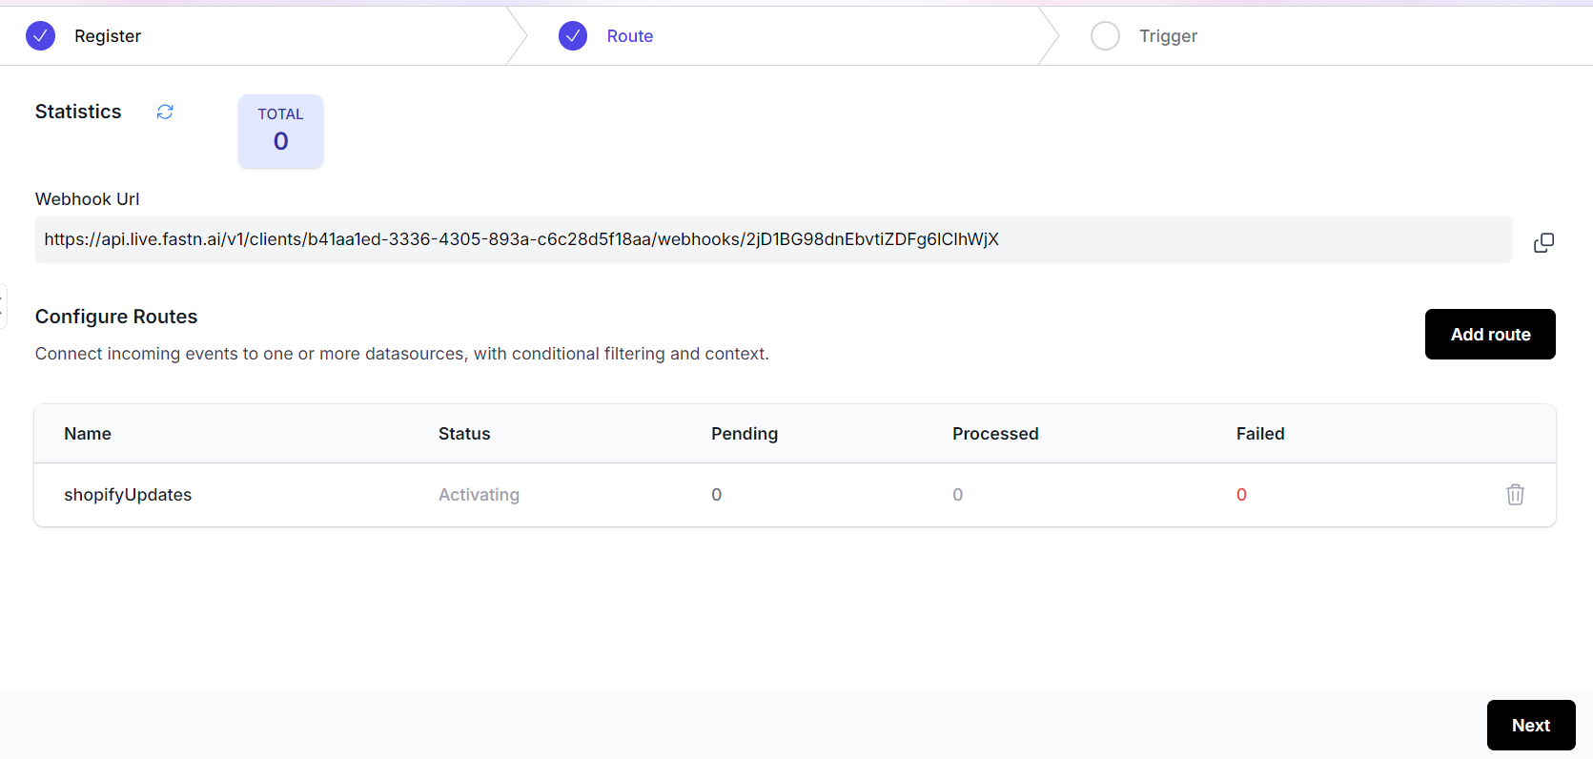Click the Trigger step circle
1593x759 pixels.
pos(1105,36)
